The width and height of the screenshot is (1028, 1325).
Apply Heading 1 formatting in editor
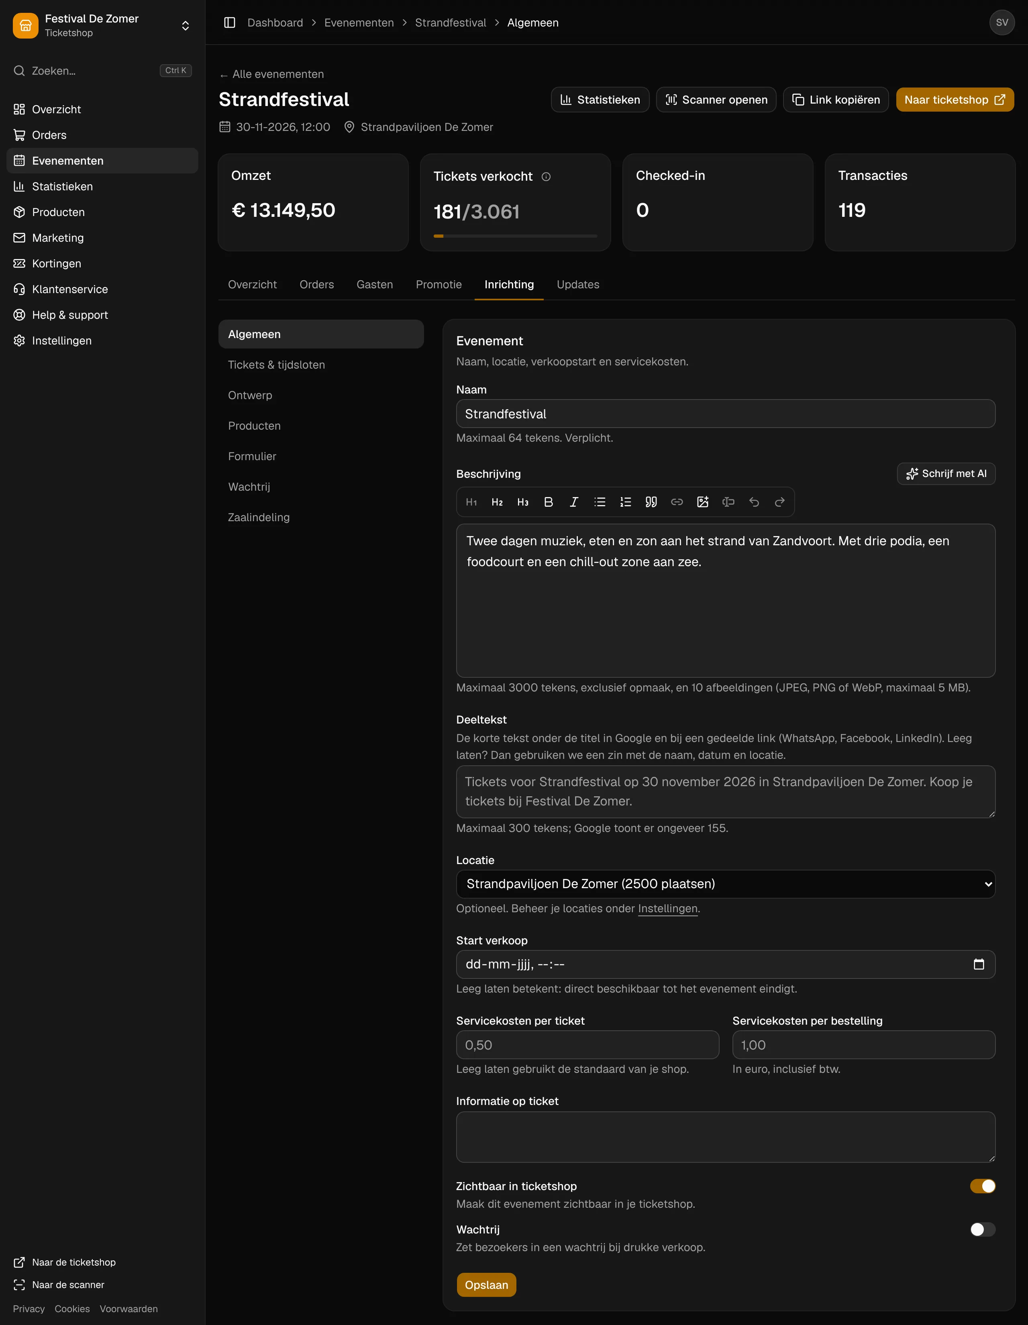click(x=471, y=502)
